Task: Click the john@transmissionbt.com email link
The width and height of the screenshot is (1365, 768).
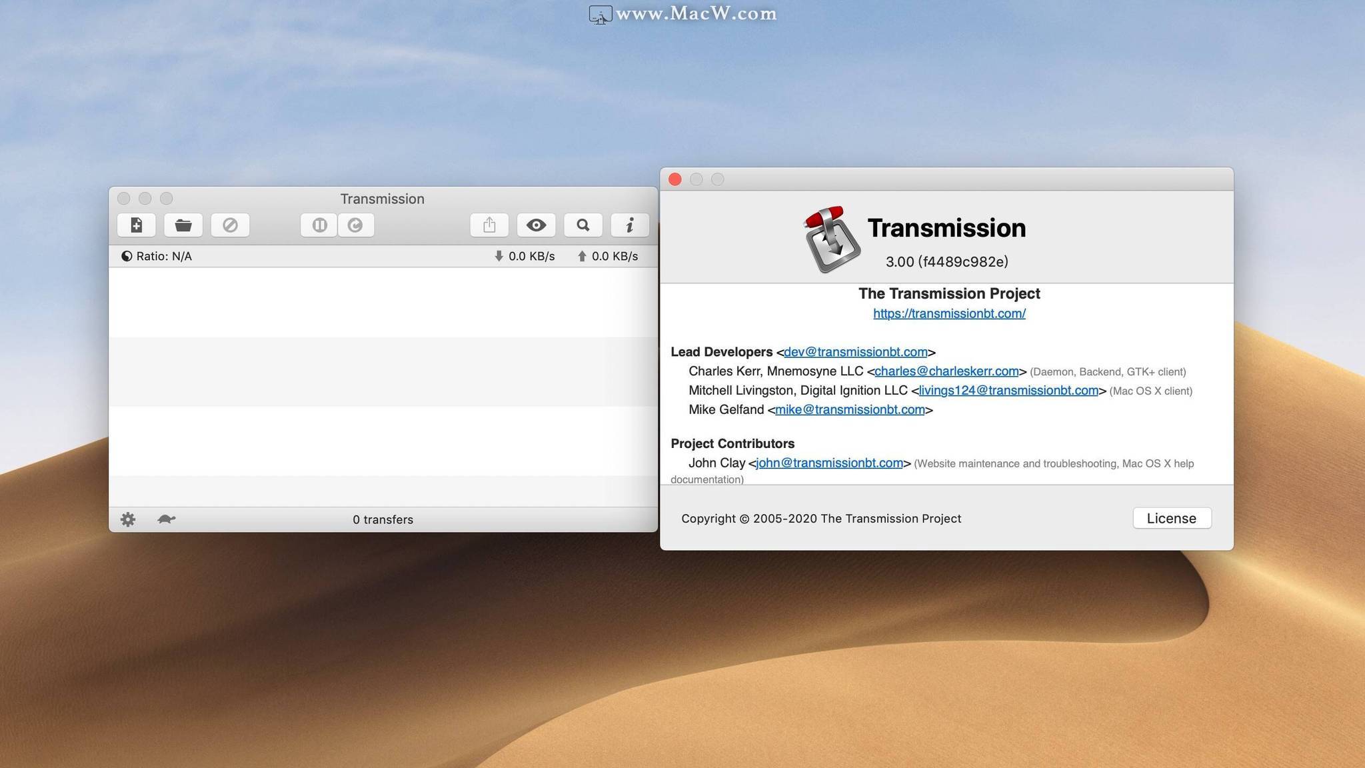Action: 830,463
